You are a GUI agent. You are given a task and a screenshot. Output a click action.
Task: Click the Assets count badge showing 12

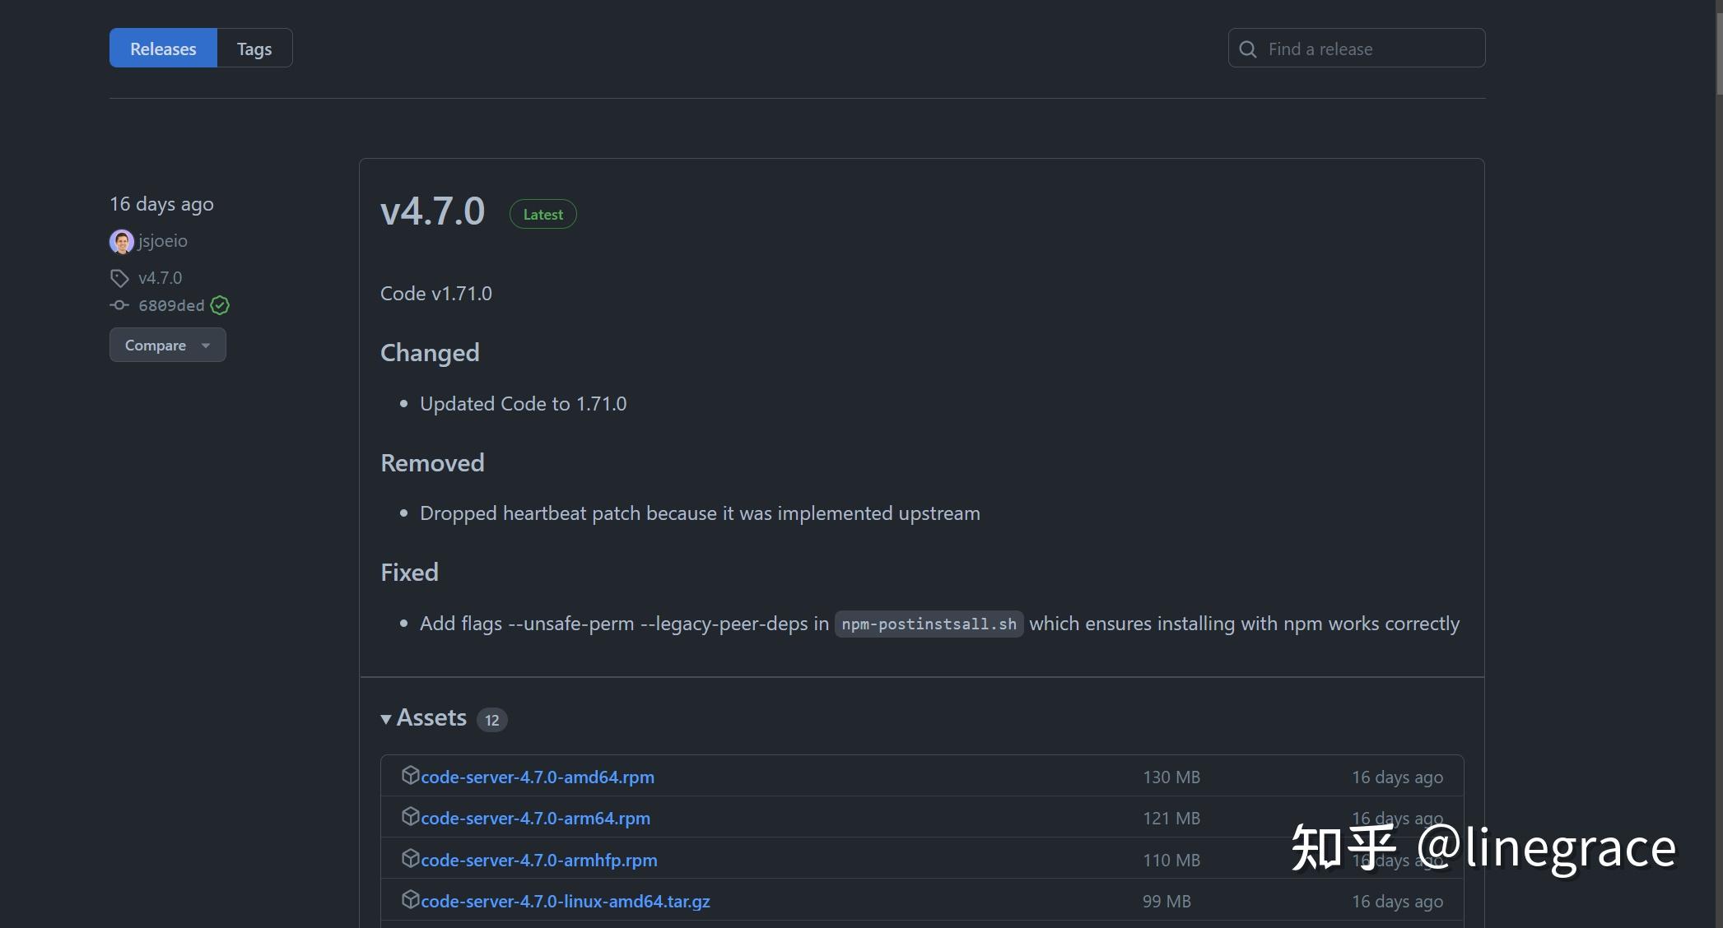tap(491, 719)
